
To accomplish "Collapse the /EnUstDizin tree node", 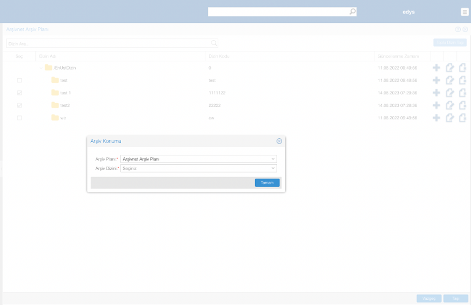I will pyautogui.click(x=41, y=68).
